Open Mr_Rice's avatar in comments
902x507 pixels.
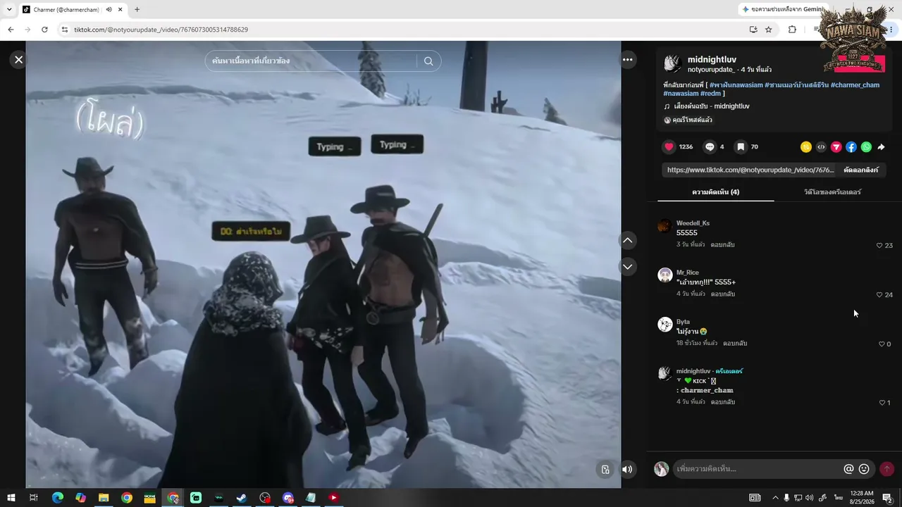[665, 275]
